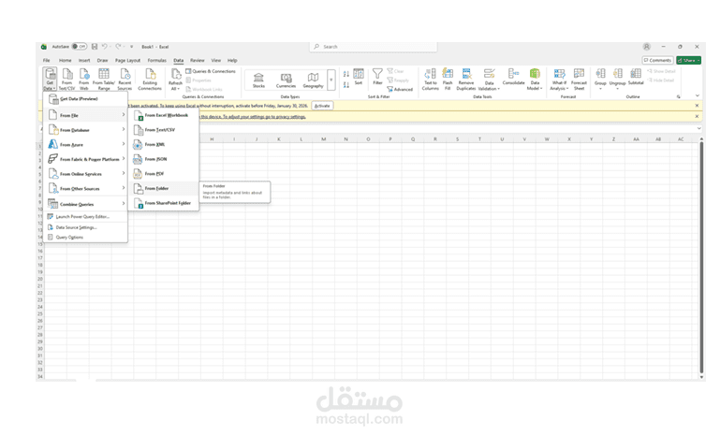Viewport: 720px width, 435px height.
Task: Toggle the AutoSave switch
Action: coord(80,47)
